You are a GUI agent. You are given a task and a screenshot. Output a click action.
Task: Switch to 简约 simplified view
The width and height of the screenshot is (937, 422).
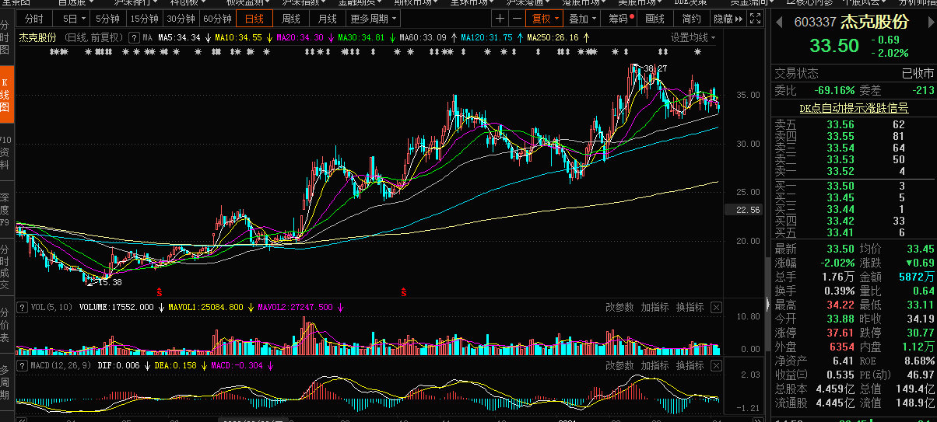pyautogui.click(x=691, y=19)
